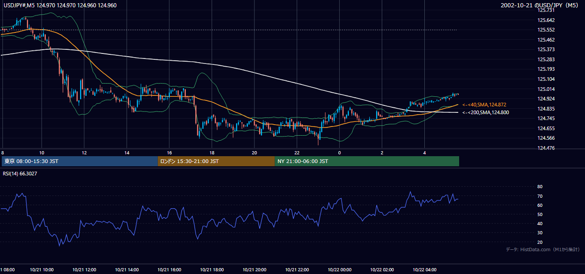This screenshot has height=274, width=585.
Task: Click the bottom timestamp 10/21 12:00
Action: point(84,269)
